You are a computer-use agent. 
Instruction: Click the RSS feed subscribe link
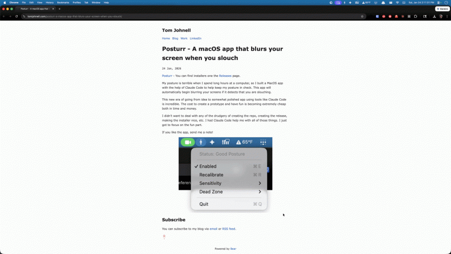(x=228, y=229)
